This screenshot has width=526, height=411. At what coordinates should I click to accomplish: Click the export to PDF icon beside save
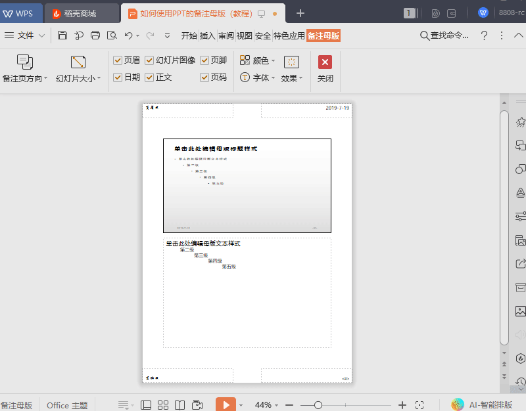click(79, 35)
